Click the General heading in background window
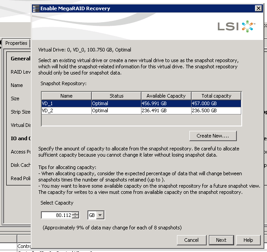267x252 pixels. pos(20,59)
